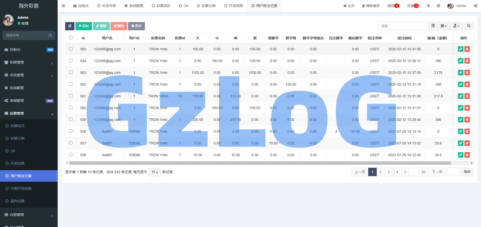Expand the 会员管理 sidebar menu
481x227 pixels.
[x=29, y=75]
